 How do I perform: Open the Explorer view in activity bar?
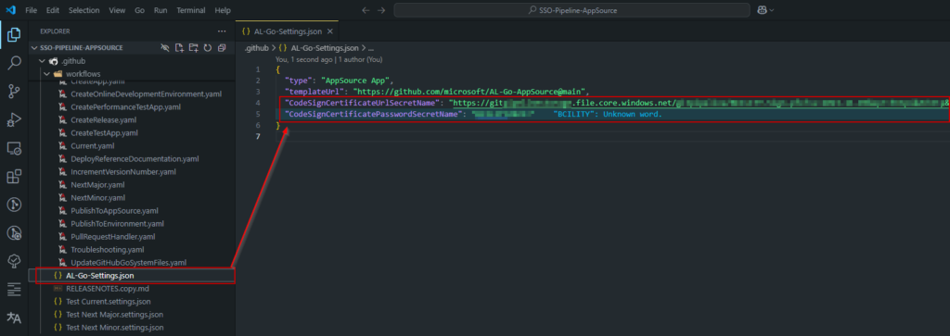[x=13, y=35]
